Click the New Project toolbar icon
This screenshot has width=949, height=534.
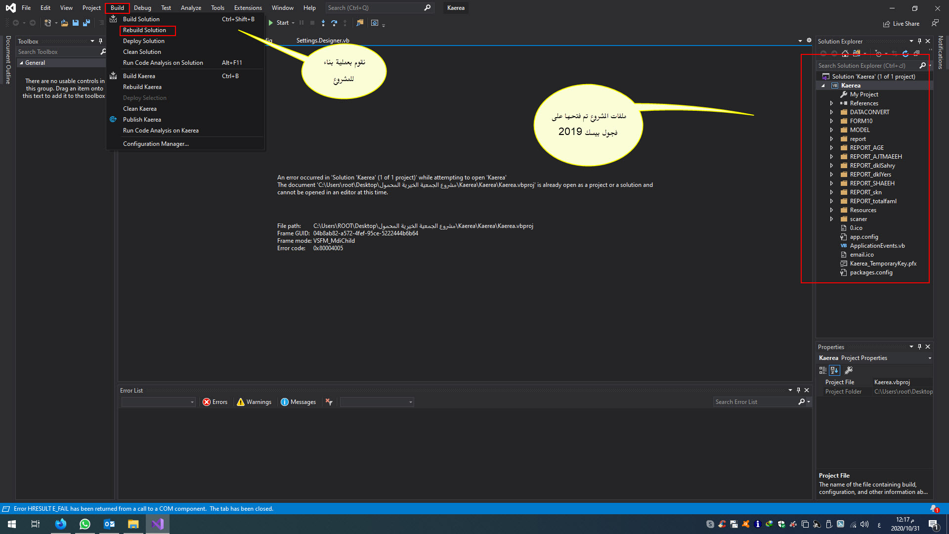(47, 23)
